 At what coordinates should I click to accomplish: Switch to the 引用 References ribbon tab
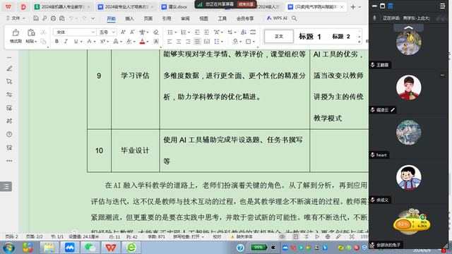[167, 18]
